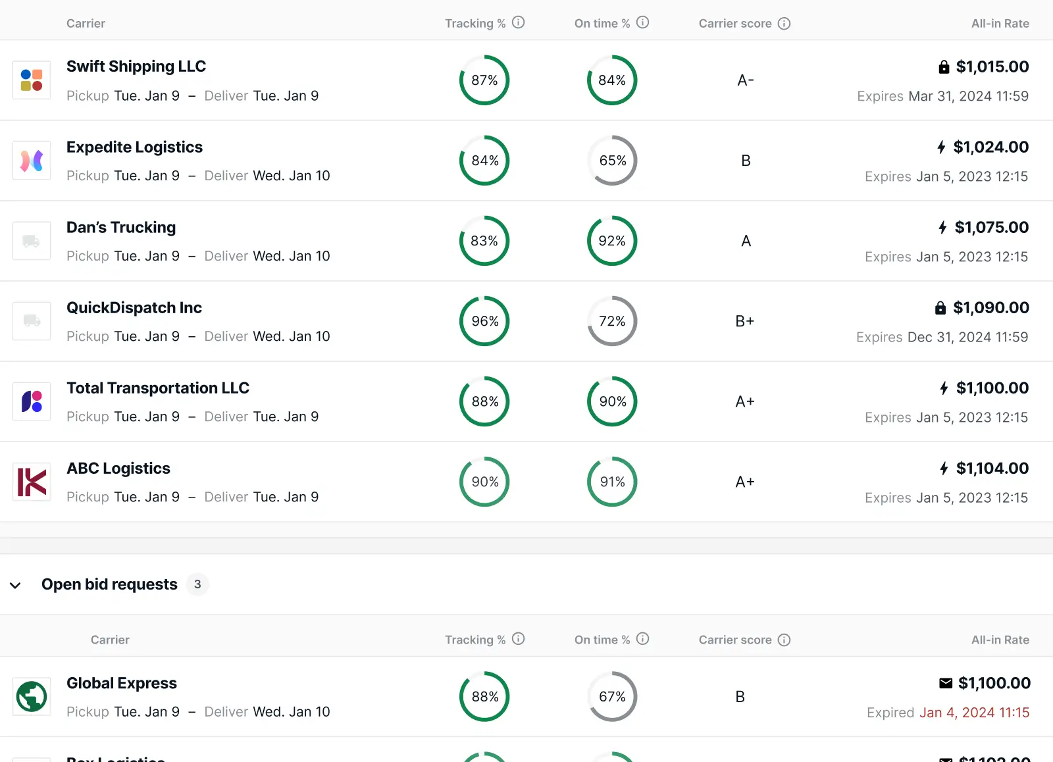Click the Expedite Logistics logo icon
This screenshot has height=762, width=1053.
pos(32,161)
